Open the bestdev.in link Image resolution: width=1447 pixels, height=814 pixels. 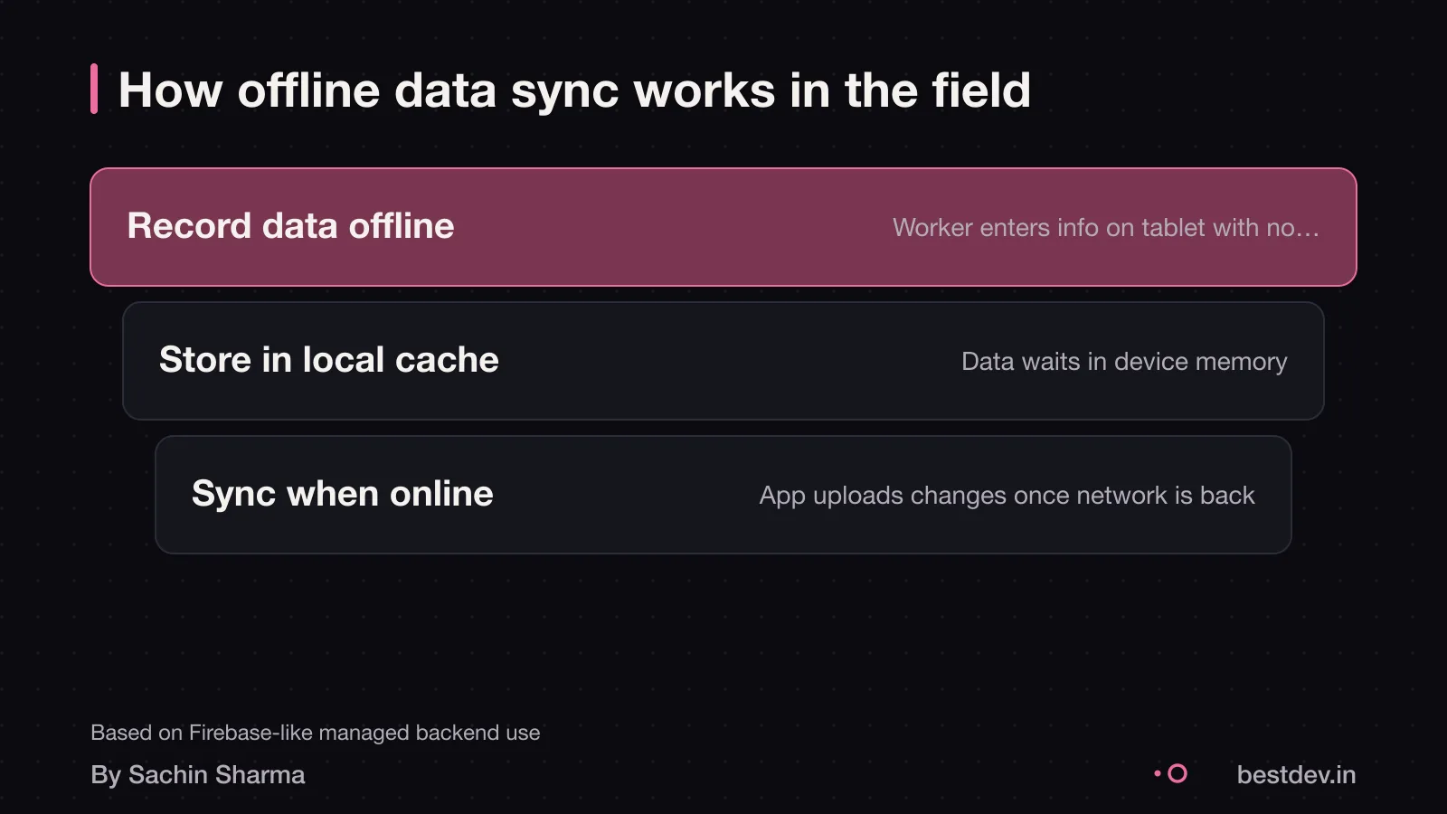(1296, 775)
